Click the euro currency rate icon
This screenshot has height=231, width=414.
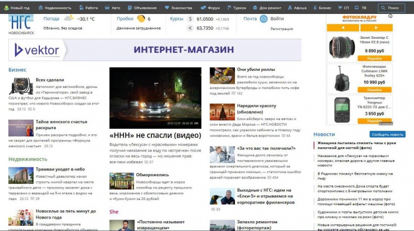(190, 28)
